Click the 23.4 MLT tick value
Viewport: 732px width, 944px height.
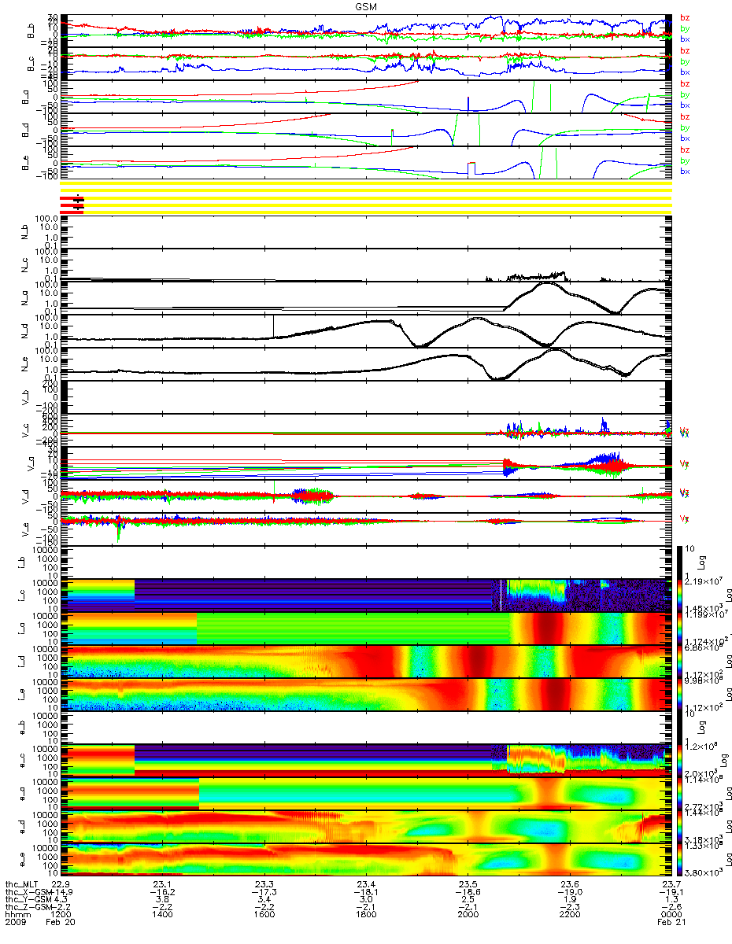click(366, 883)
